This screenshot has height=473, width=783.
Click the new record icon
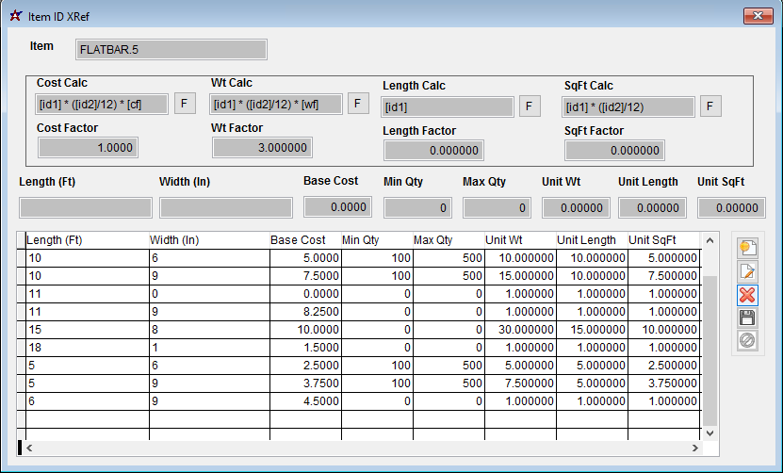[747, 248]
